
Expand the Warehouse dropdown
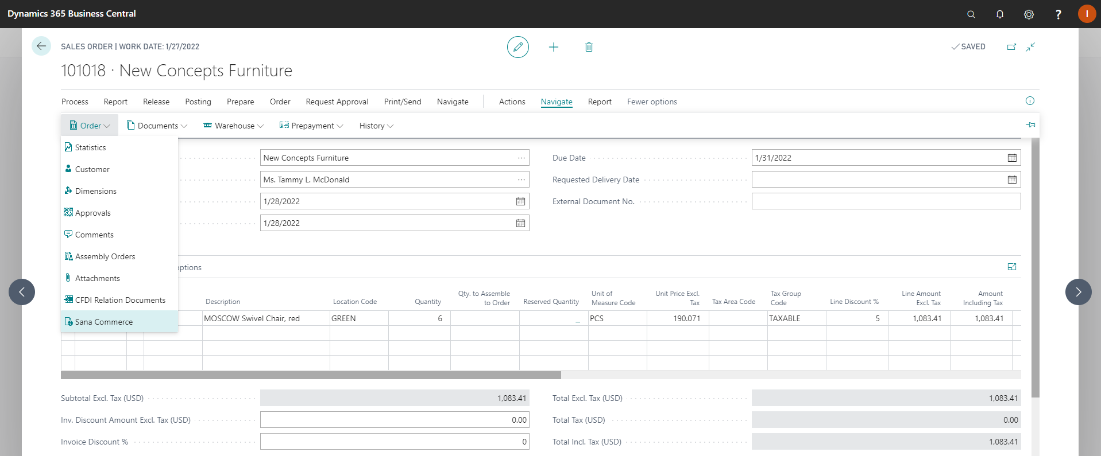pyautogui.click(x=234, y=126)
